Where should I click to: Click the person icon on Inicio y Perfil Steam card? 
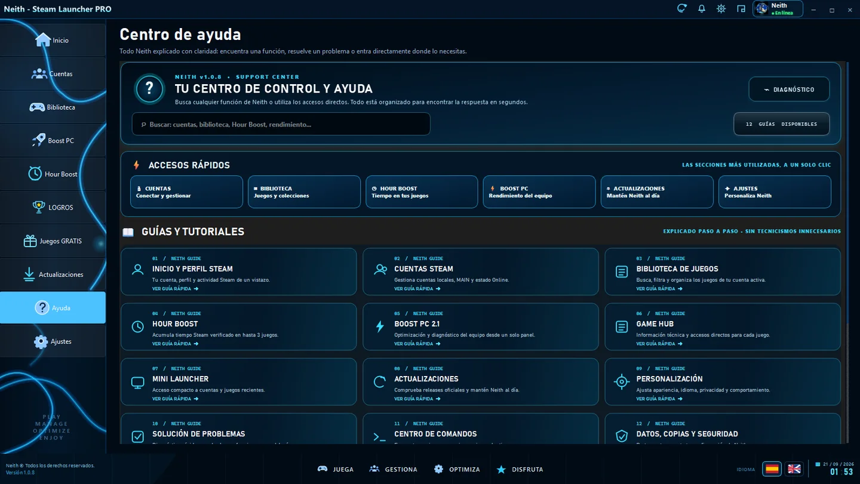point(138,270)
